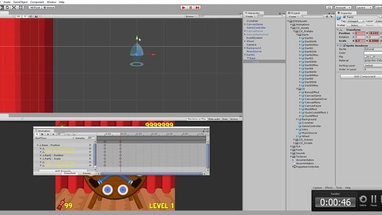Open the Project Create dropdown

tap(293, 17)
